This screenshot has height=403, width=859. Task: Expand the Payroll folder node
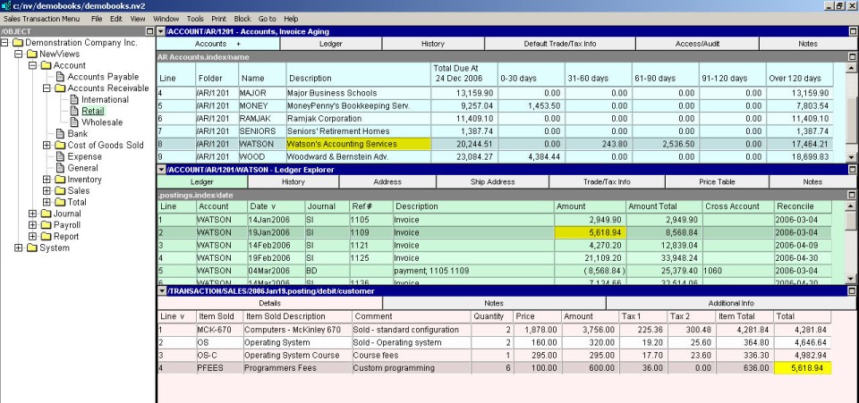point(33,225)
